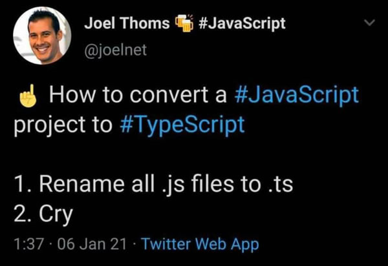
Task: Open the #TypeScript hashtag
Action: tap(182, 125)
